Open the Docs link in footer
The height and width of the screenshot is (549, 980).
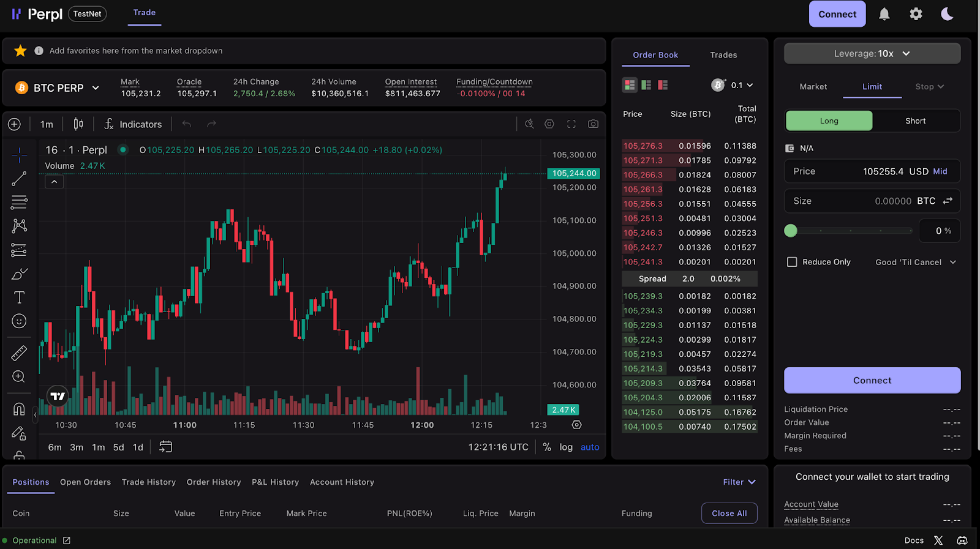click(x=914, y=540)
